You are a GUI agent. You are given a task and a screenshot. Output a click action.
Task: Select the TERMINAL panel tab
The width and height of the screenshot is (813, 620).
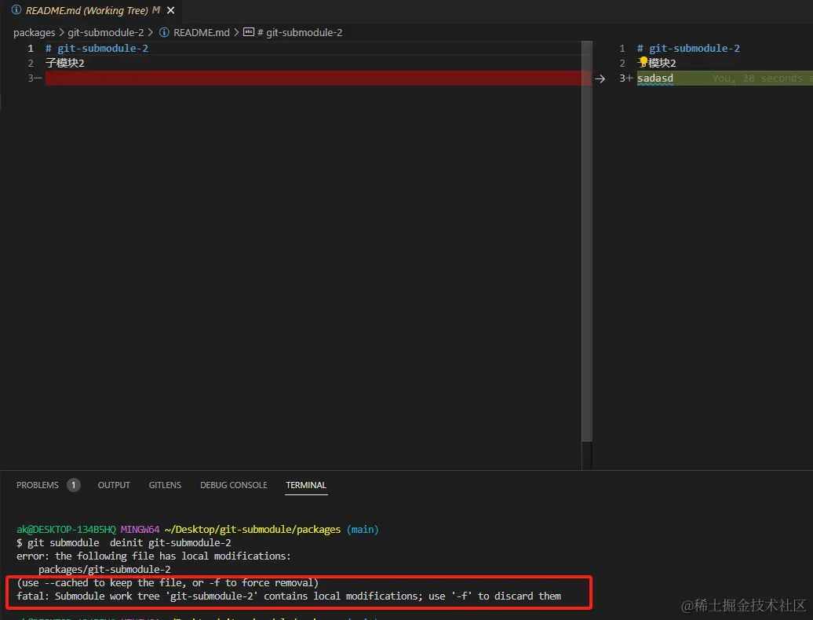[306, 485]
